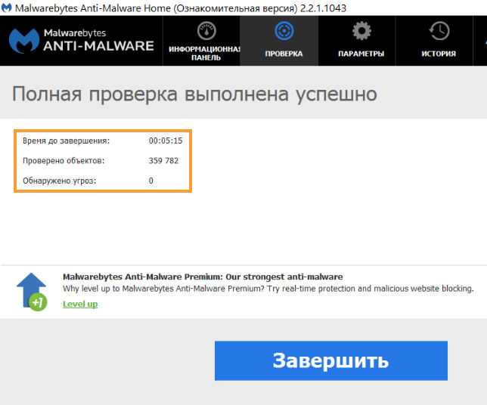
Task: Click the 'Why level up' promo description
Action: [268, 289]
